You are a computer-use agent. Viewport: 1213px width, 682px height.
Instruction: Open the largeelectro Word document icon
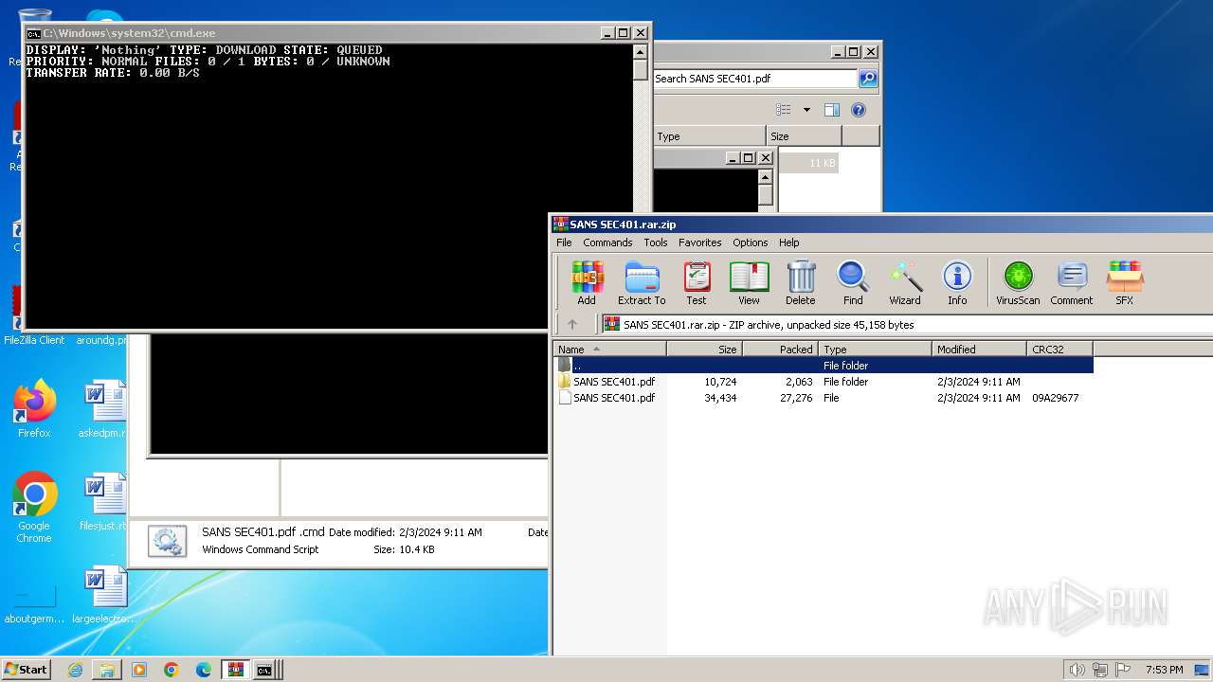(104, 595)
